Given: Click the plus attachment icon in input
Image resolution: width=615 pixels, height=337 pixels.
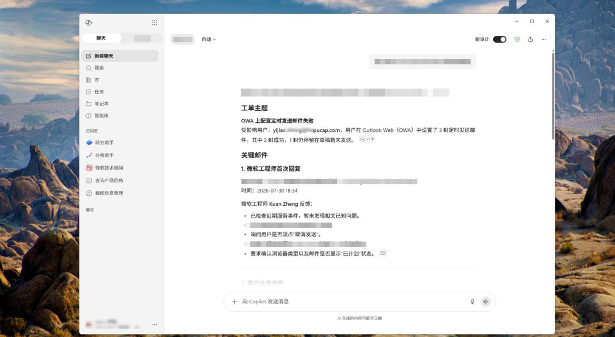Looking at the screenshot, I should tap(234, 301).
